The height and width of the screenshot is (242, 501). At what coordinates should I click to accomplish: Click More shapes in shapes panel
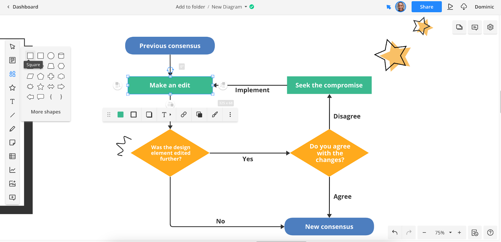point(46,112)
